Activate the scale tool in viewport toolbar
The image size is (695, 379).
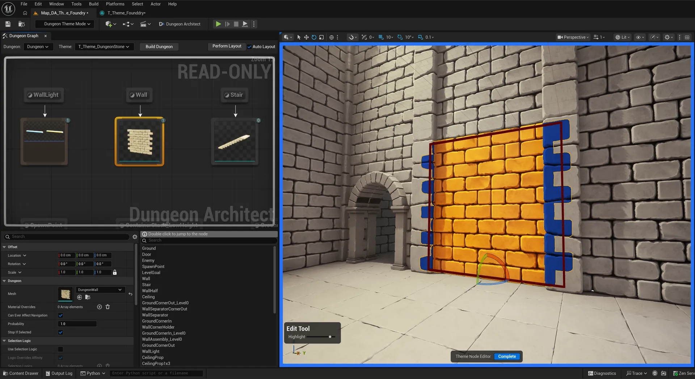click(x=321, y=37)
